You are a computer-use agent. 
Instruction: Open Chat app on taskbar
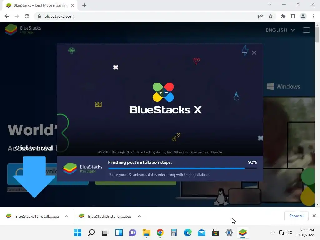pyautogui.click(x=132, y=232)
